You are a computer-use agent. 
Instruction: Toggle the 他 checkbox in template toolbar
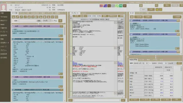coord(98,16)
